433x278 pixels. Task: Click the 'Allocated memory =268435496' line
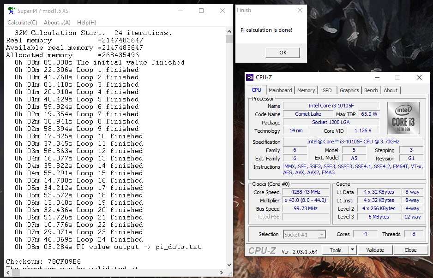(72, 55)
